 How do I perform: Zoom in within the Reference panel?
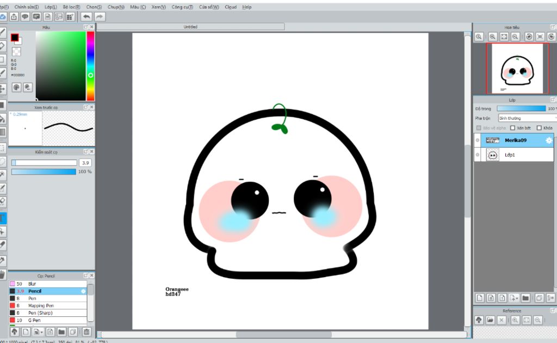[x=515, y=320]
